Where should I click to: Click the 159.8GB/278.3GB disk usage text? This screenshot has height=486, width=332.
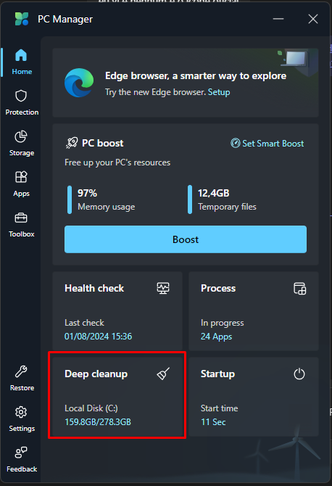tap(98, 422)
